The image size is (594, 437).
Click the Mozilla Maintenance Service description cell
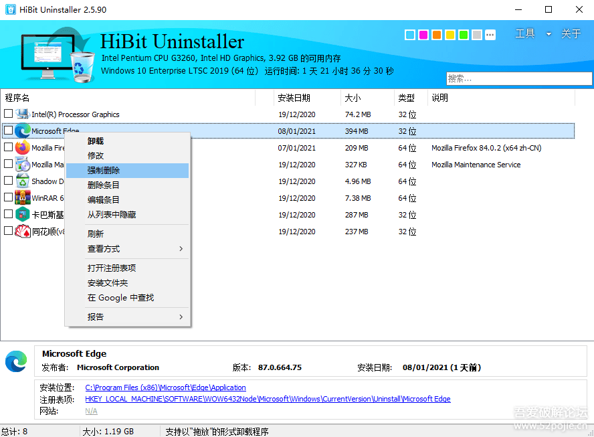pyautogui.click(x=476, y=165)
